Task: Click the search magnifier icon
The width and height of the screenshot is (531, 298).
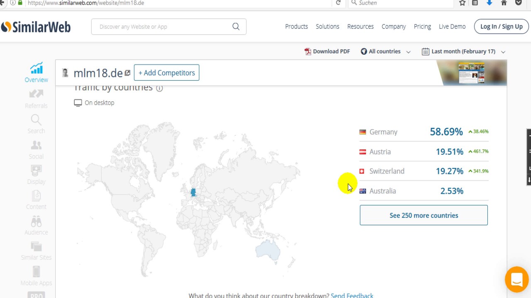Action: (236, 26)
